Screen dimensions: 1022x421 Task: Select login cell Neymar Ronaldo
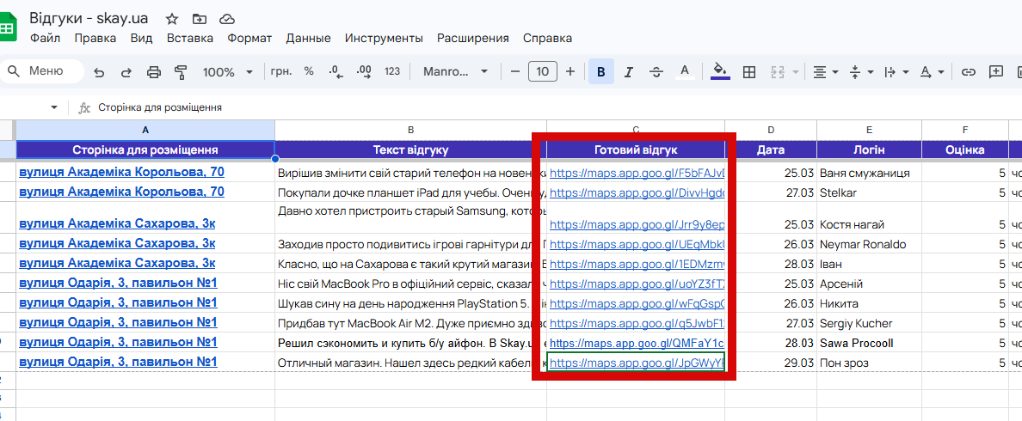(x=869, y=245)
